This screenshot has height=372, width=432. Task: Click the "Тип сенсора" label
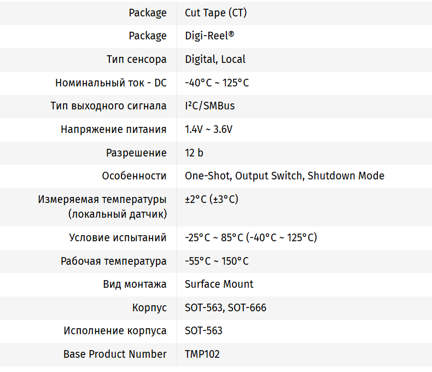[x=136, y=59]
